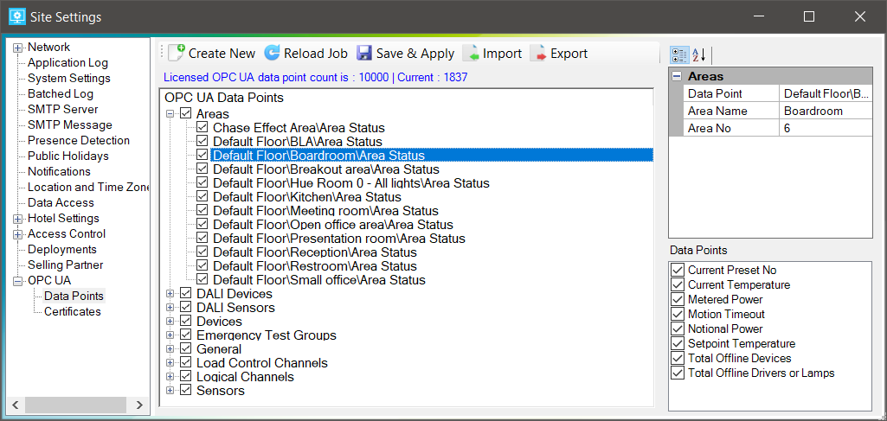This screenshot has height=421, width=887.
Task: Click the Area No value field
Action: [x=826, y=128]
